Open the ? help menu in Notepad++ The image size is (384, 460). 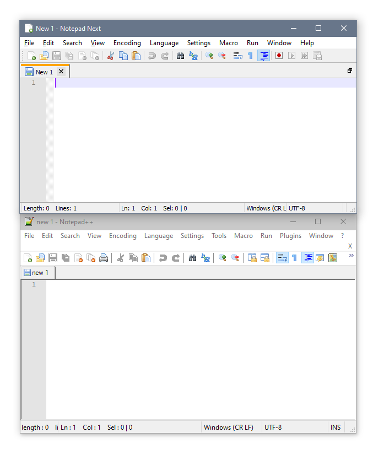click(x=342, y=236)
